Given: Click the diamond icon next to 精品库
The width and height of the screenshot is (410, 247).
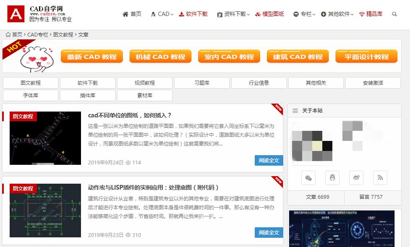Looking at the screenshot, I should point(361,14).
